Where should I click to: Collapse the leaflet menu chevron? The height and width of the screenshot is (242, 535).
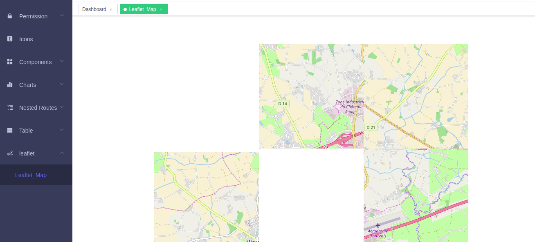pyautogui.click(x=62, y=153)
